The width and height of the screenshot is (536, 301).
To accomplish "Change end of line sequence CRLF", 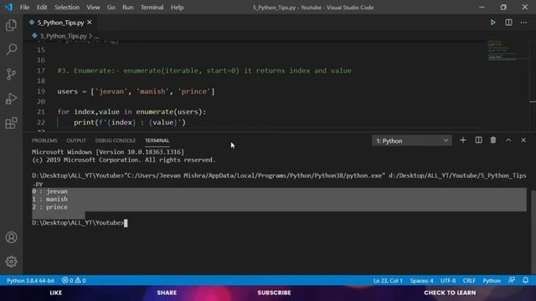I will (469, 281).
